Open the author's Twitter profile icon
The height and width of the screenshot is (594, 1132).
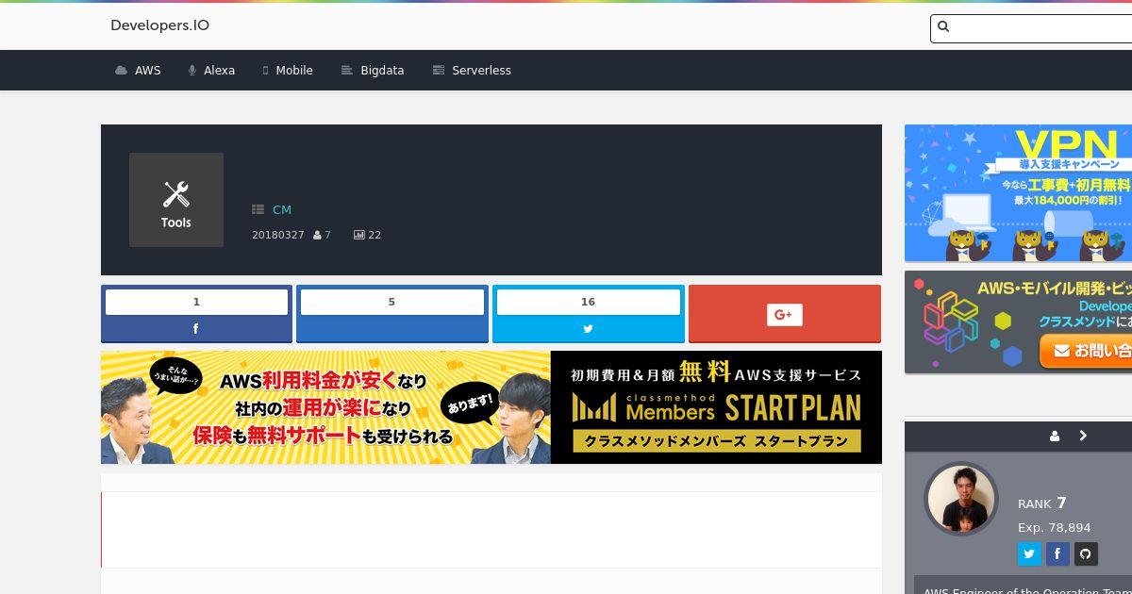(x=1029, y=554)
